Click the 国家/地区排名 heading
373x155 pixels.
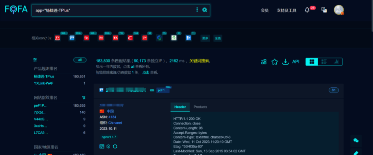(x=46, y=147)
